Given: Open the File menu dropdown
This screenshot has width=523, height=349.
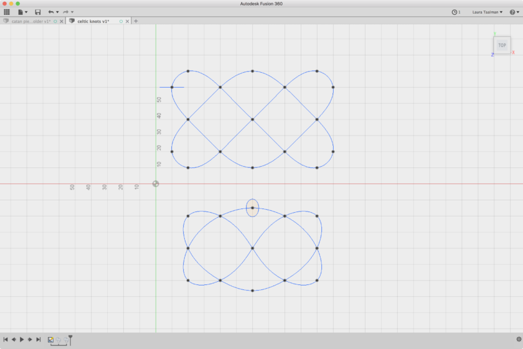Looking at the screenshot, I should (x=22, y=12).
